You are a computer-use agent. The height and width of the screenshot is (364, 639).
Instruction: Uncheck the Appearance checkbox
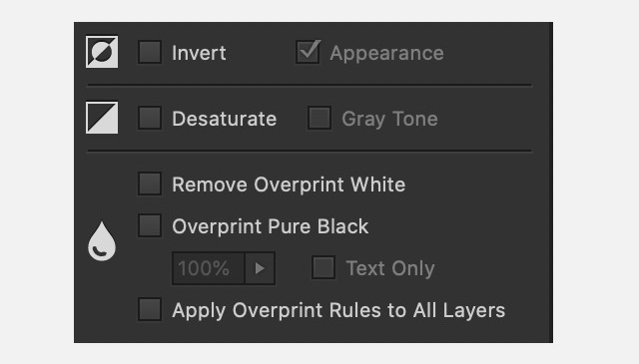309,52
